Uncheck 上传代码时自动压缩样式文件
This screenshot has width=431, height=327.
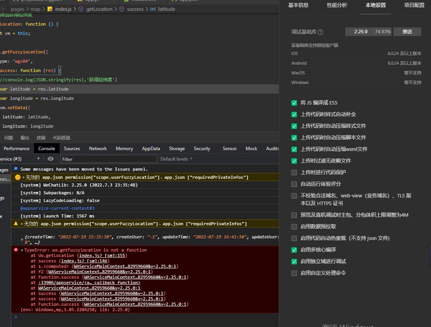[294, 126]
